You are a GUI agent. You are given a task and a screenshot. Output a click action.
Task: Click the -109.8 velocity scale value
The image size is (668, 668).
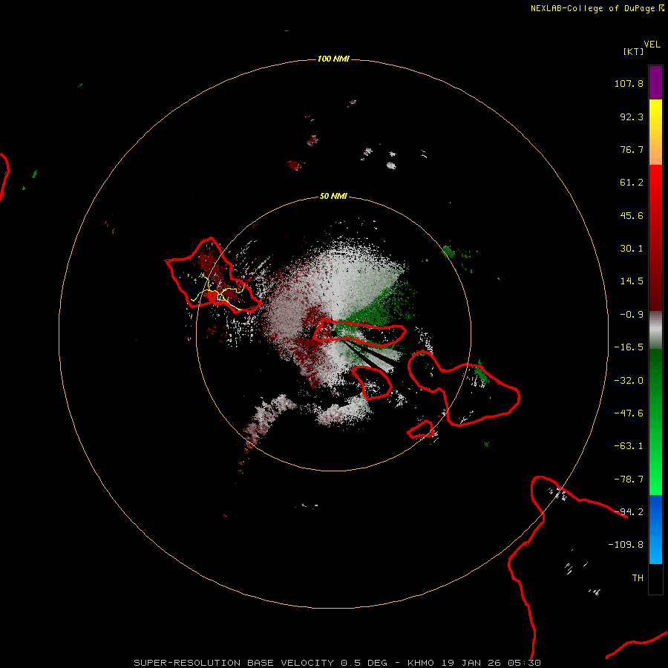[x=626, y=545]
